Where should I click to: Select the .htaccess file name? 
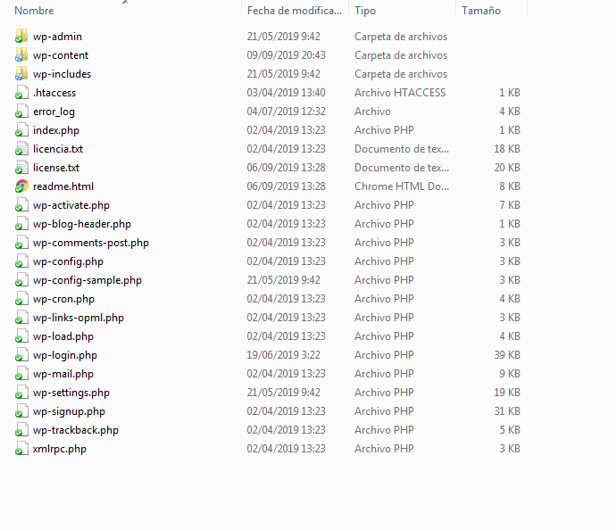point(54,93)
